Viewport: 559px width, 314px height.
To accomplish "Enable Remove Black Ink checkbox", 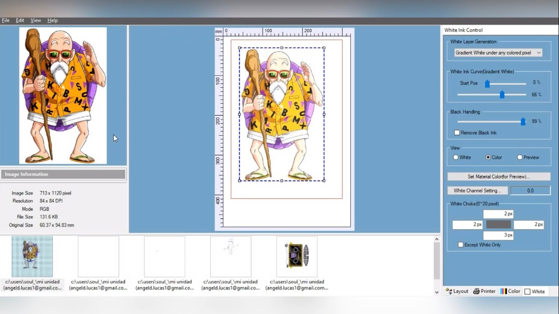I will (457, 133).
